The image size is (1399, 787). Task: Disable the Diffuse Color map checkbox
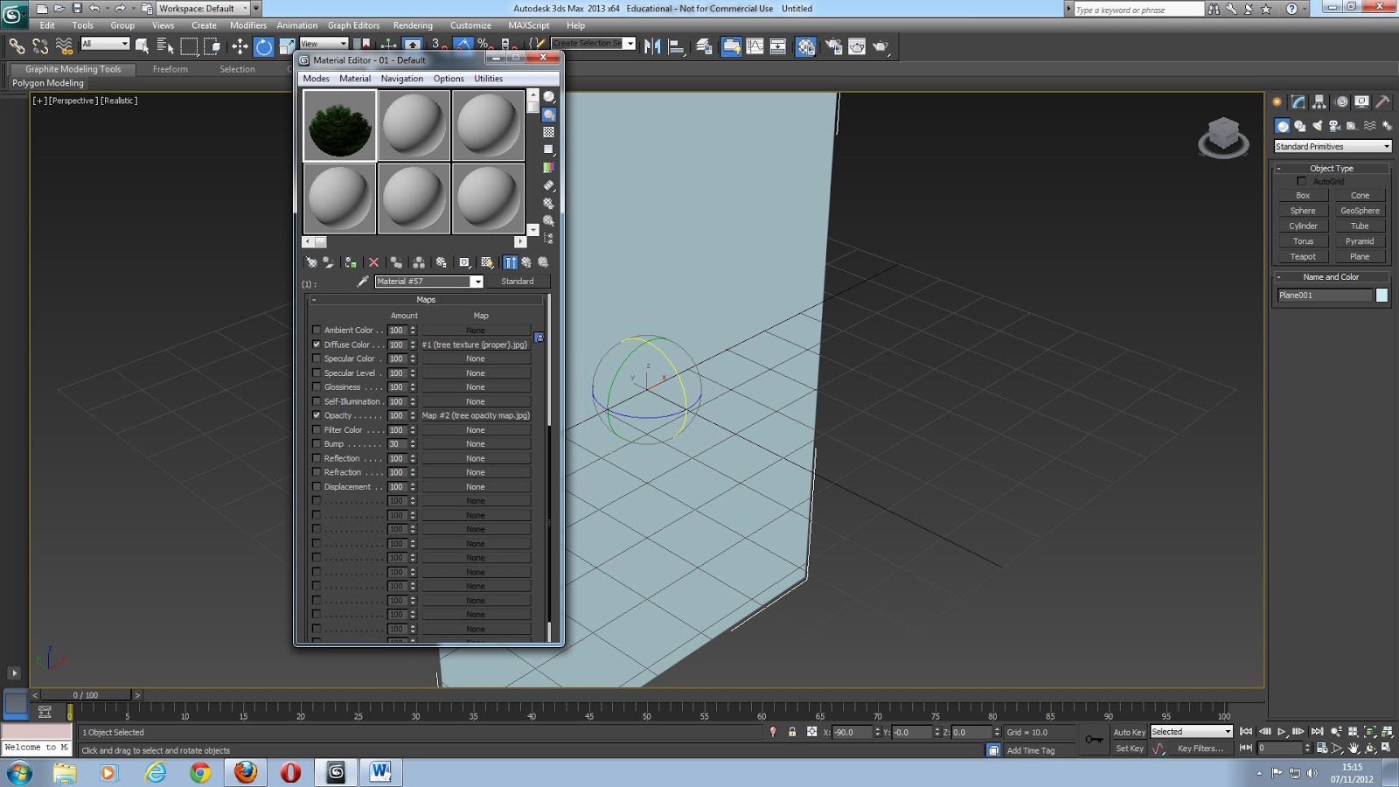(x=317, y=344)
